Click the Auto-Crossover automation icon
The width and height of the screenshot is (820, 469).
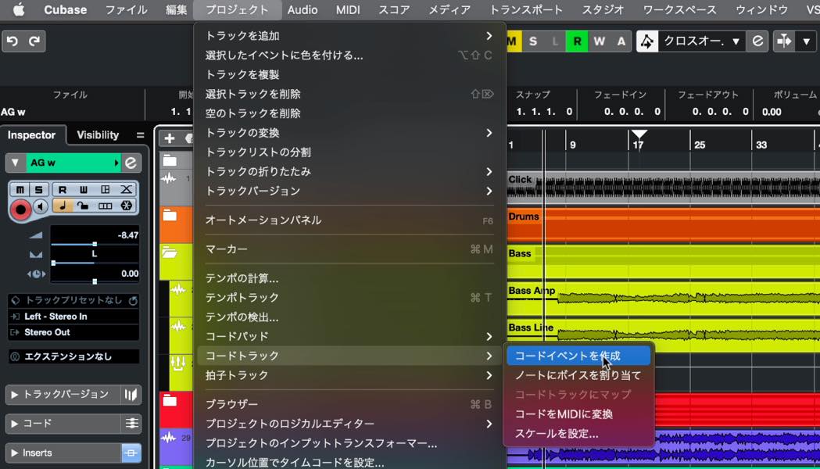coord(647,41)
